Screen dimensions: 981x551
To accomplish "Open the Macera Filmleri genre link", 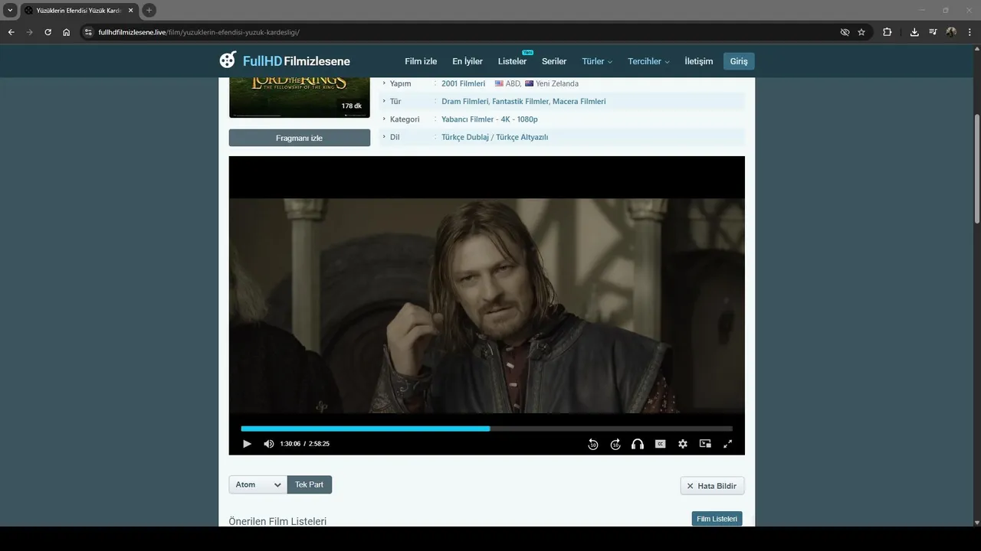I will pos(579,101).
